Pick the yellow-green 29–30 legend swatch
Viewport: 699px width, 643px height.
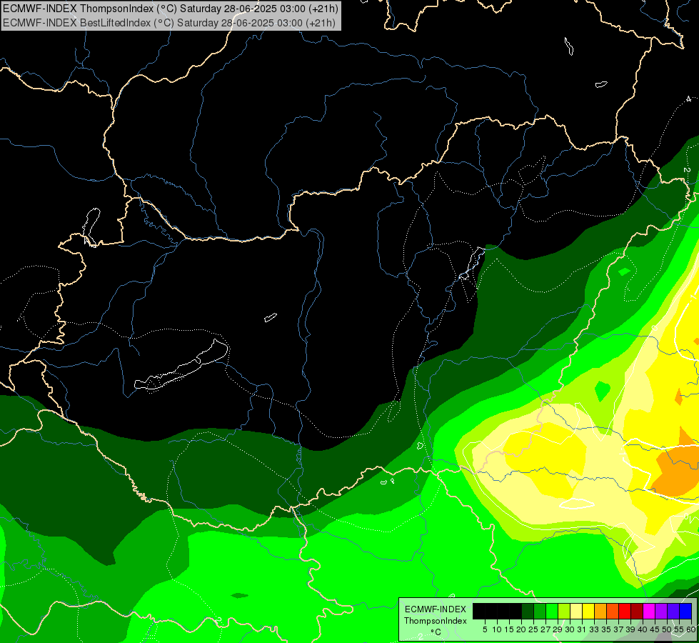pos(564,611)
